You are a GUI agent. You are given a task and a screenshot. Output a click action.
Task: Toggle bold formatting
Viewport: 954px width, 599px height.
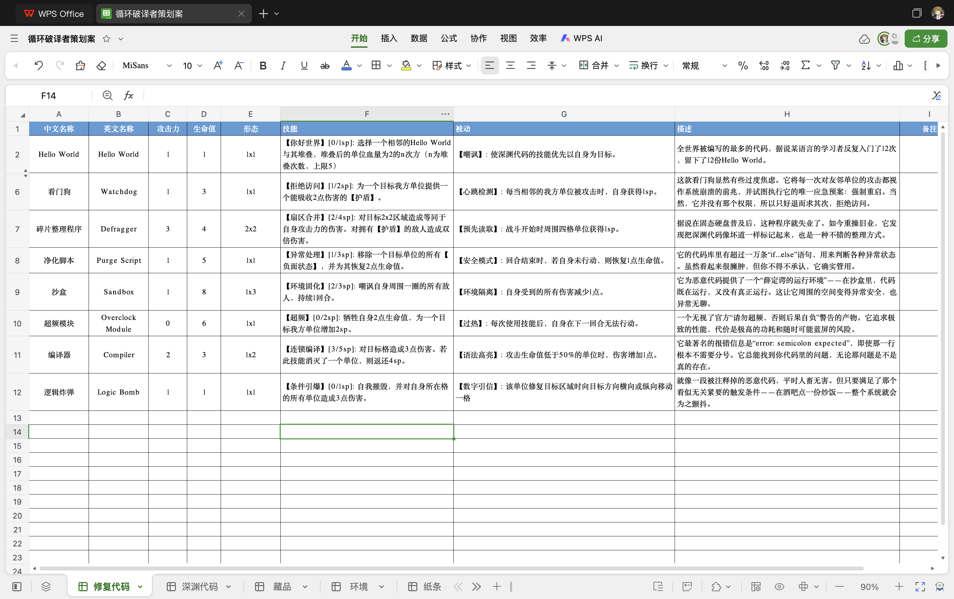pos(263,65)
